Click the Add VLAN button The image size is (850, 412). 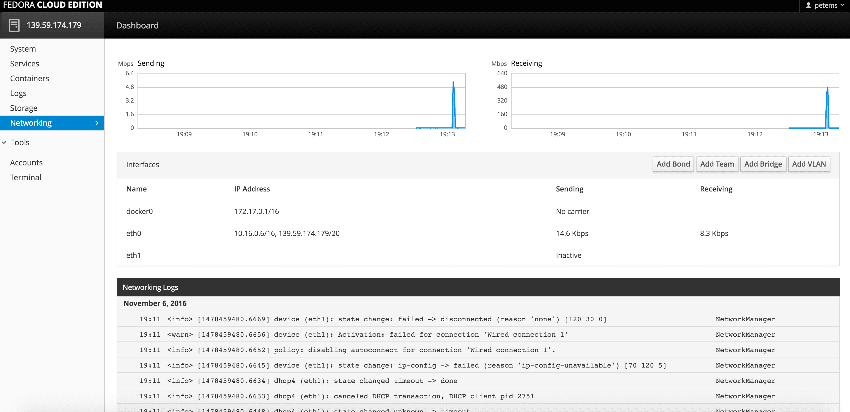point(809,164)
